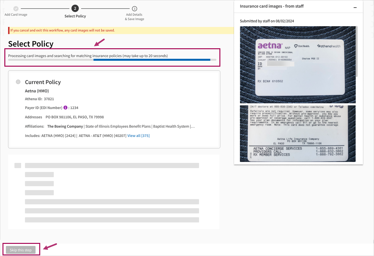The width and height of the screenshot is (374, 256).
Task: Open the front Aetna card image
Action: point(298,65)
